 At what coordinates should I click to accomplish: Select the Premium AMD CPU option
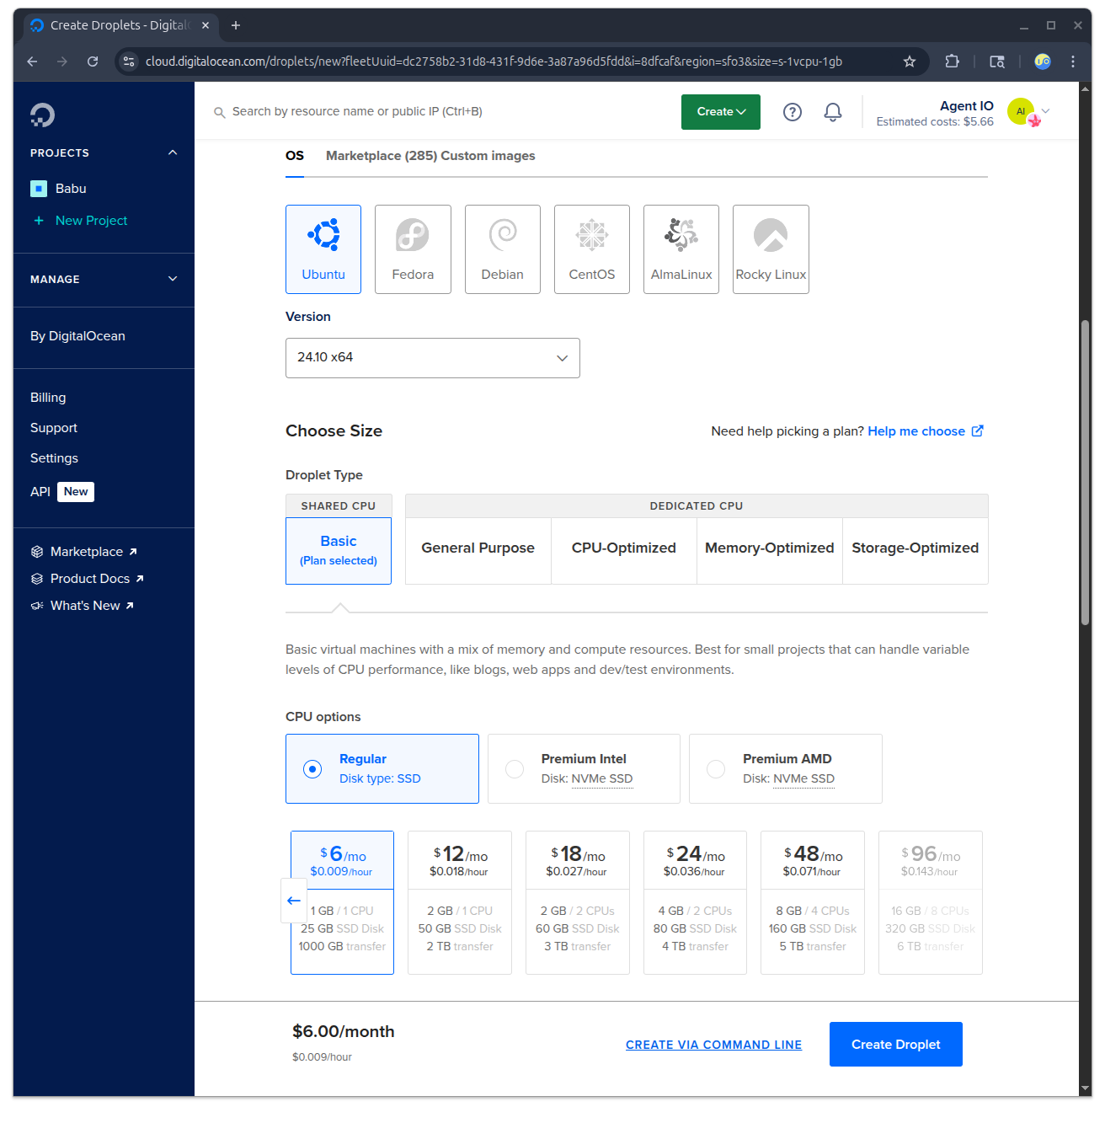click(786, 768)
